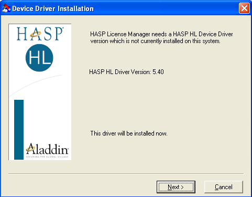Image resolution: width=252 pixels, height=197 pixels.
Task: Click the golden halo on HASP logo
Action: point(36,34)
